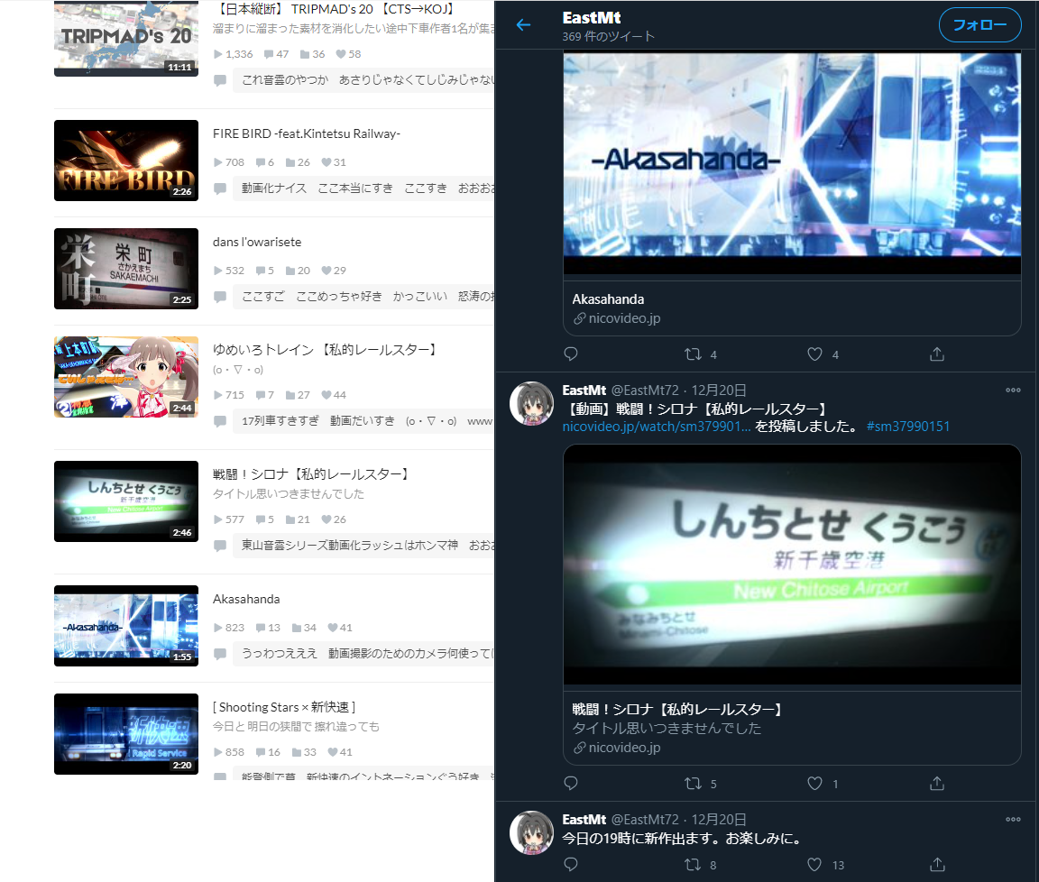Reply to the 今日の19時に新作出ます tweet
The width and height of the screenshot is (1039, 882).
click(x=571, y=864)
